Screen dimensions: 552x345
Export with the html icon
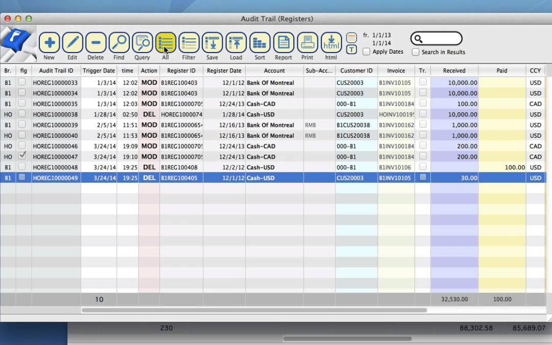331,42
